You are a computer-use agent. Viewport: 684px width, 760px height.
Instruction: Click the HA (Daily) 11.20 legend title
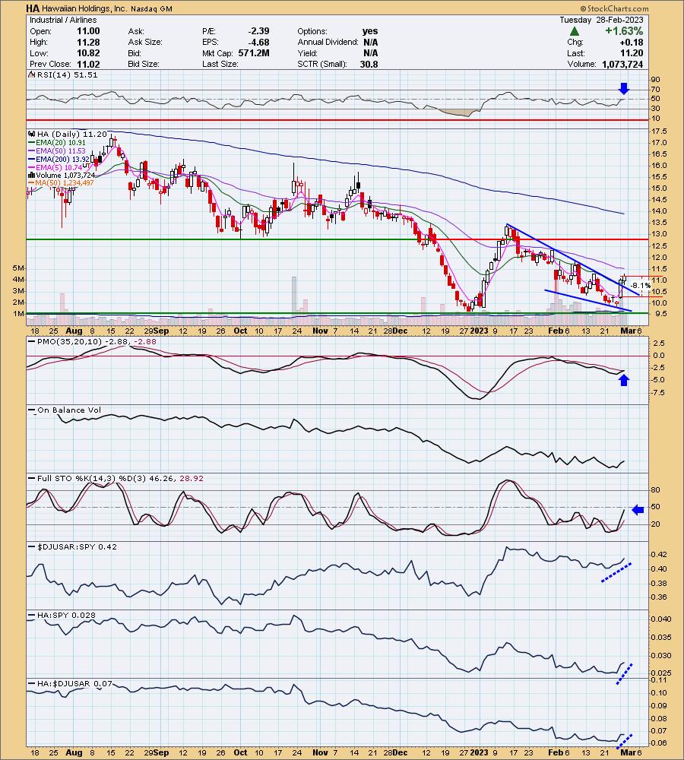tap(71, 135)
